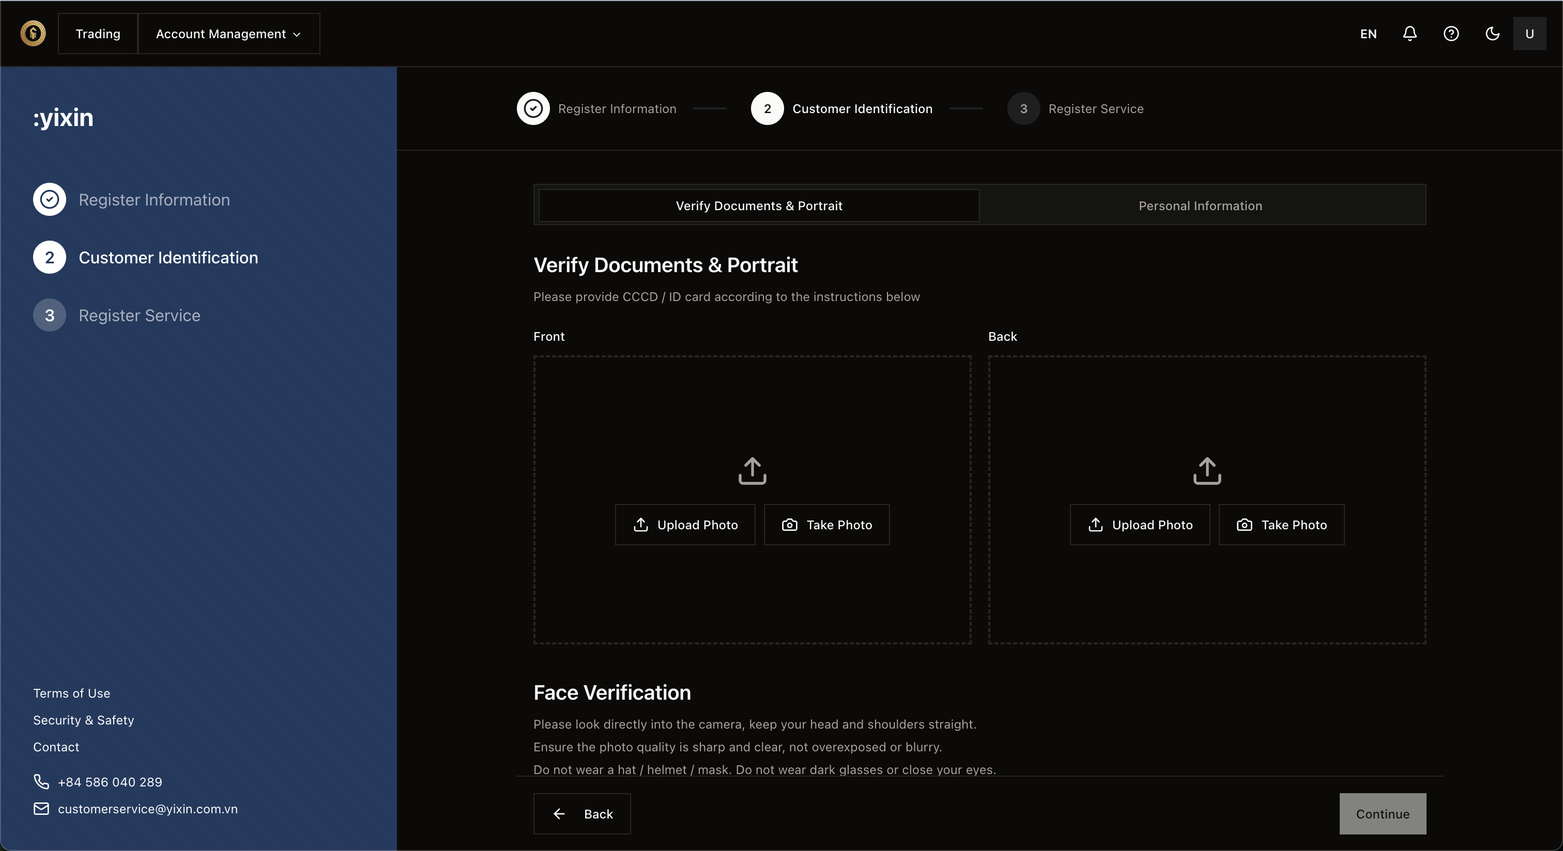The height and width of the screenshot is (851, 1563).
Task: Switch to the Personal Information tab
Action: pyautogui.click(x=1200, y=206)
